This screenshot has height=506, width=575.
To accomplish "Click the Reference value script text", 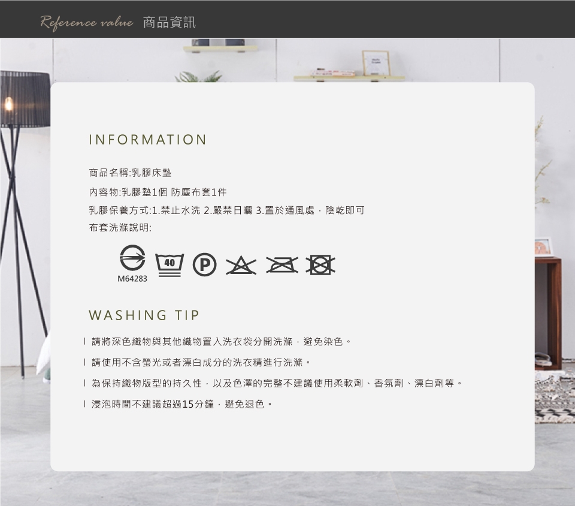I will (87, 23).
